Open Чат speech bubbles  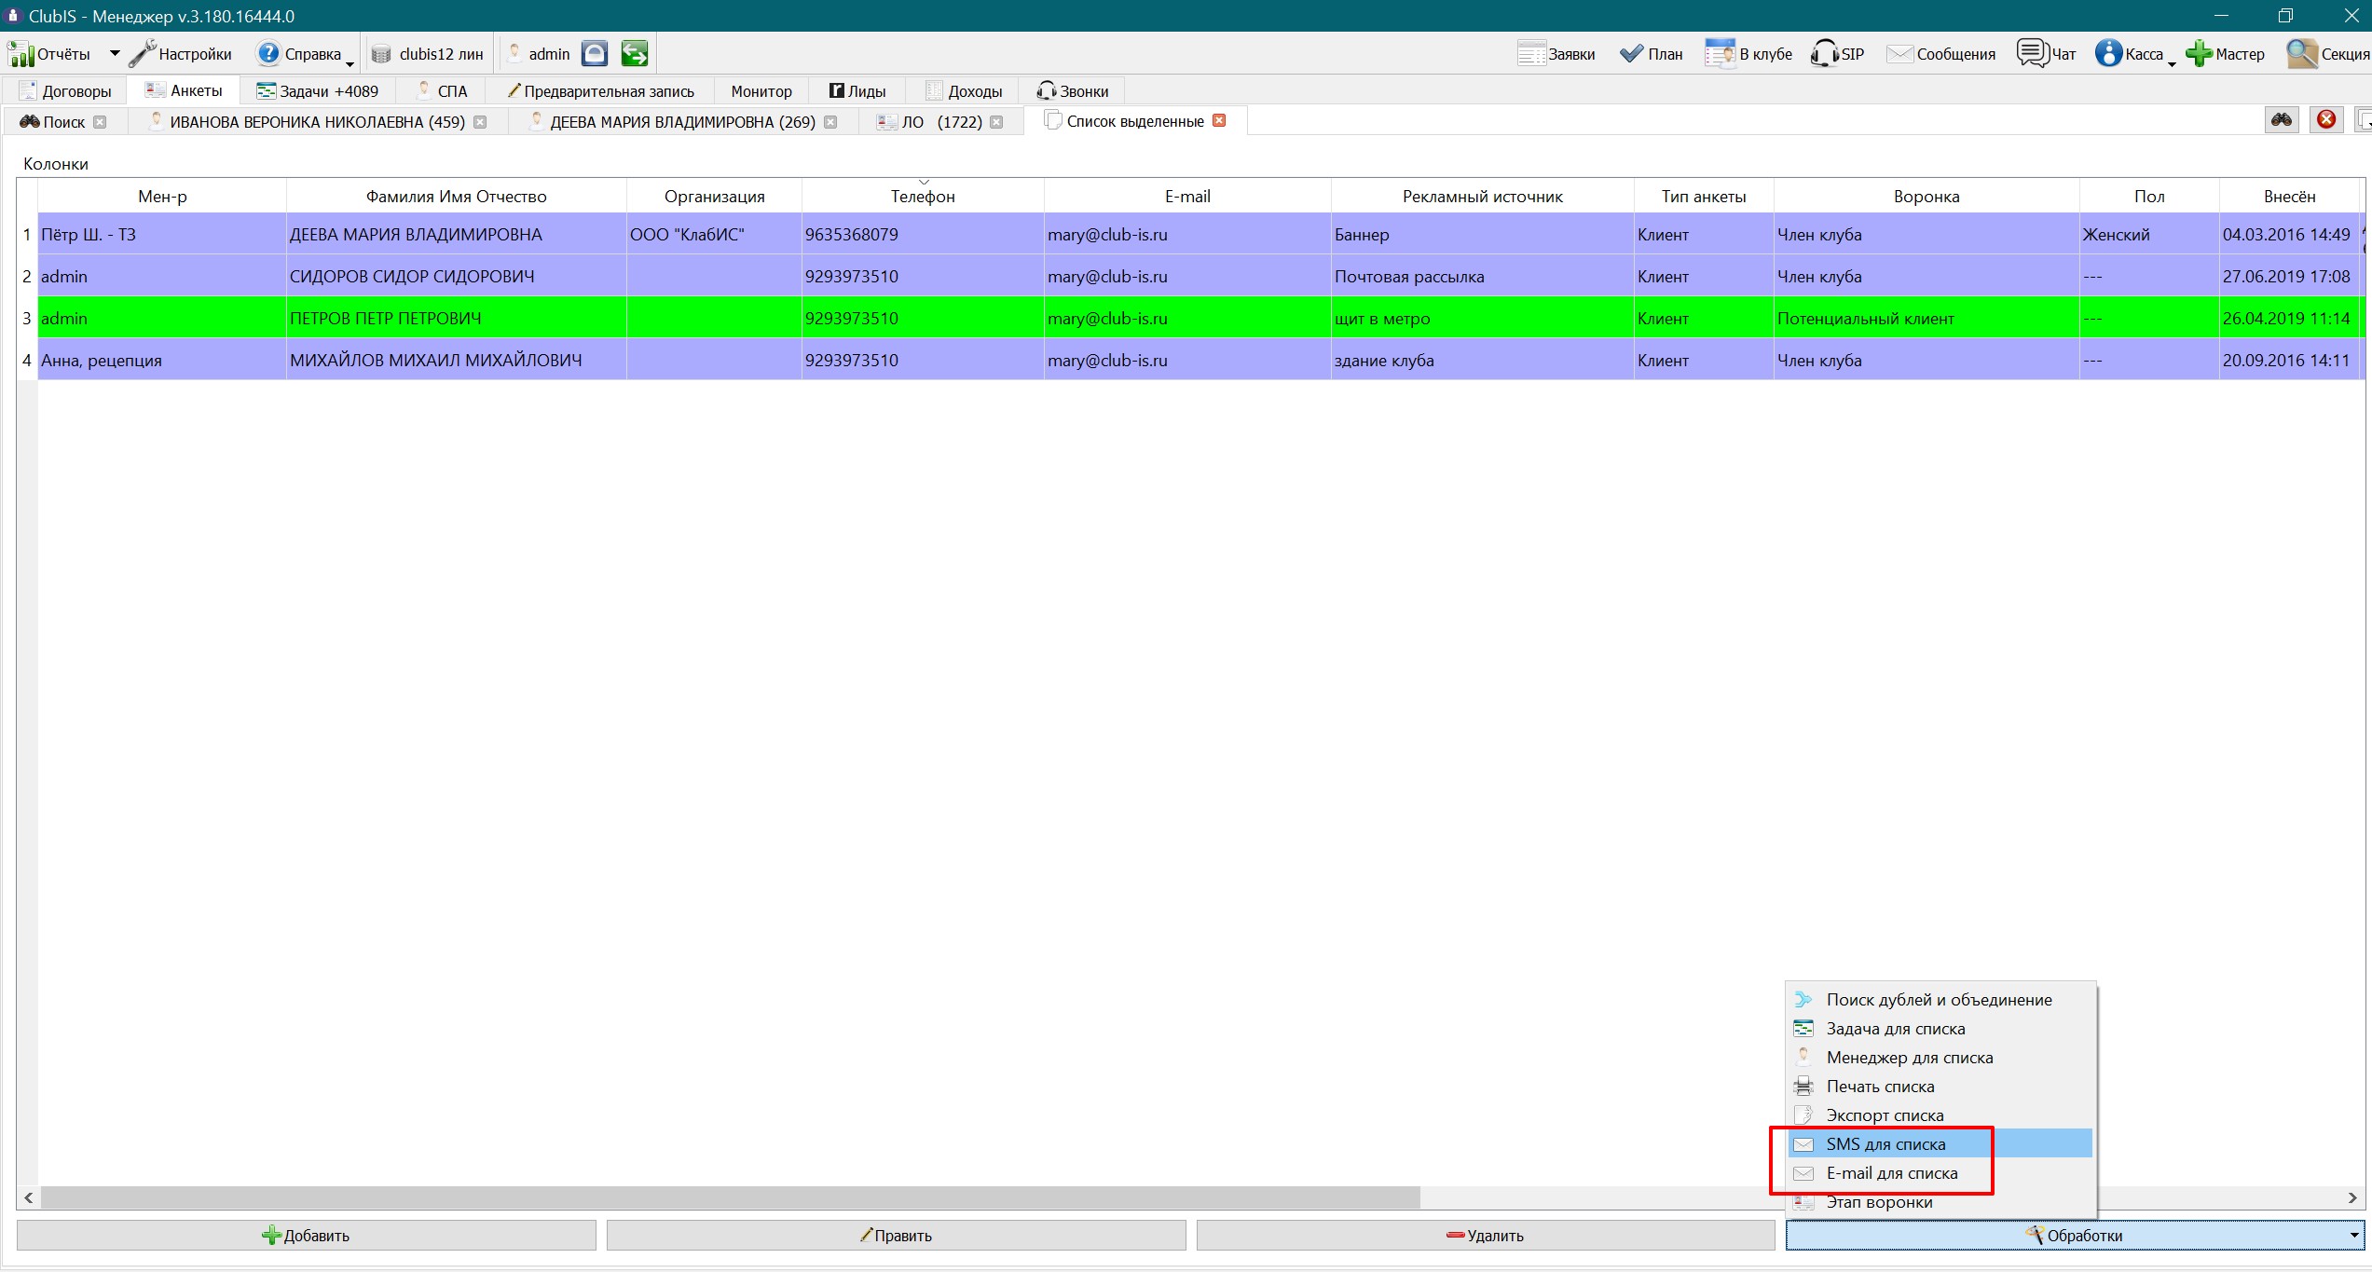coord(2046,54)
